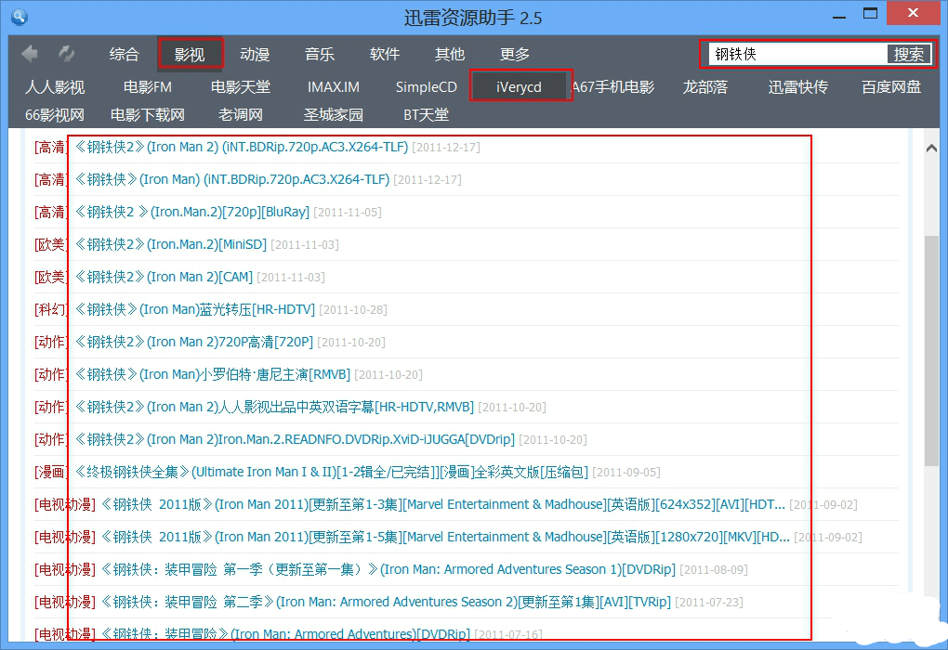Choose the 66影视网 source
The height and width of the screenshot is (650, 948).
tap(55, 115)
